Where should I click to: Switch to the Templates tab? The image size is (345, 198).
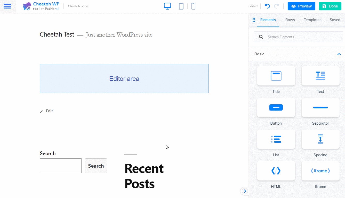(x=312, y=20)
